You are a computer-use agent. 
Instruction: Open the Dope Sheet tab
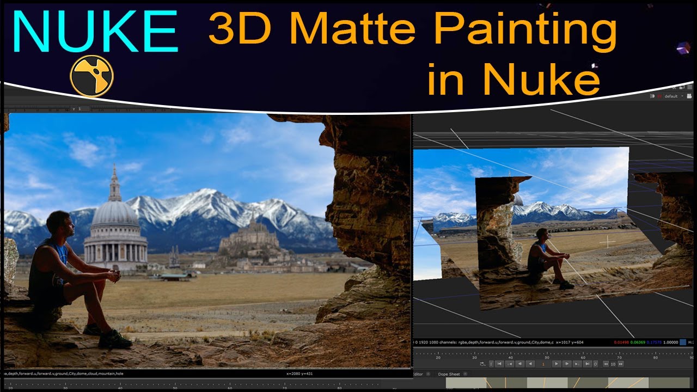pyautogui.click(x=449, y=374)
